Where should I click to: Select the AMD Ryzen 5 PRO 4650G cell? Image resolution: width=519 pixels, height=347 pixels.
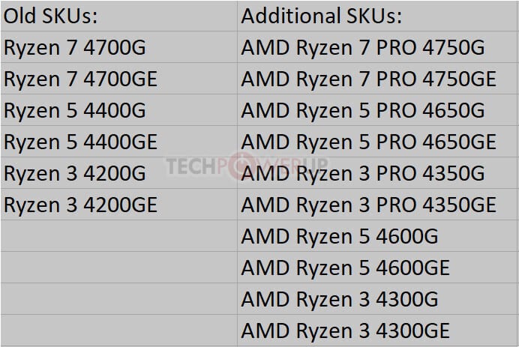363,111
